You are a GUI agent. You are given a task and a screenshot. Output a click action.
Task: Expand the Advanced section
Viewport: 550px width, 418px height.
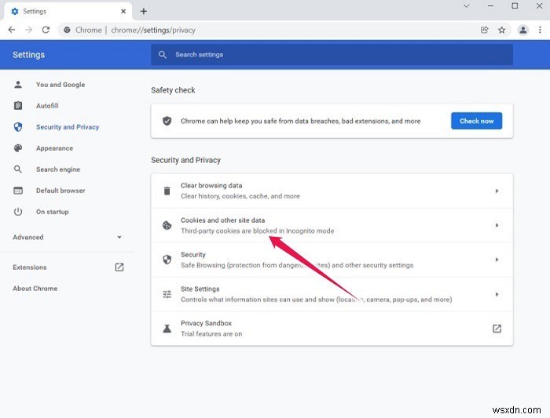click(x=68, y=238)
